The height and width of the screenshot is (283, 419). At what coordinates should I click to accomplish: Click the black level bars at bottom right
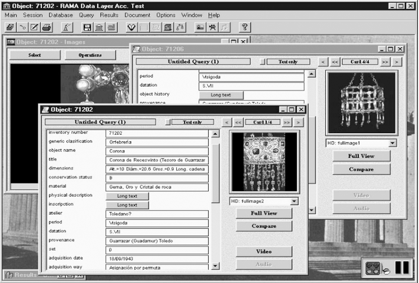coord(402,268)
